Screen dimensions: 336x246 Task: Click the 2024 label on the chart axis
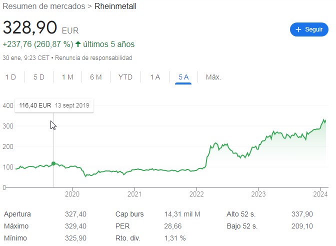320,194
